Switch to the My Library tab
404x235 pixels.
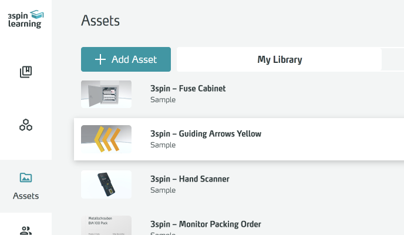[280, 59]
